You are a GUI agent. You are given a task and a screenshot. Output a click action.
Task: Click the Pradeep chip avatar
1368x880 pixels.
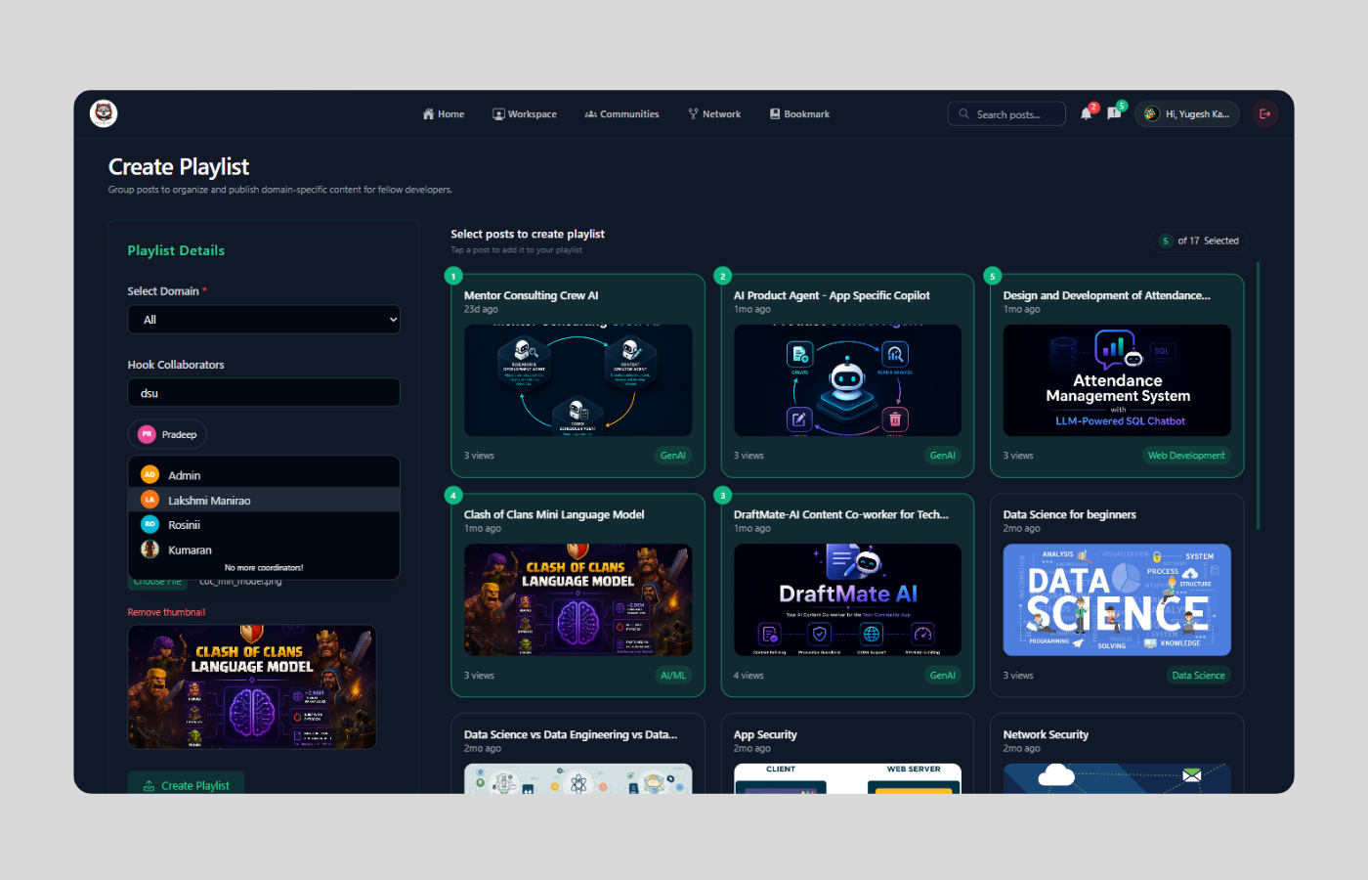(x=147, y=434)
